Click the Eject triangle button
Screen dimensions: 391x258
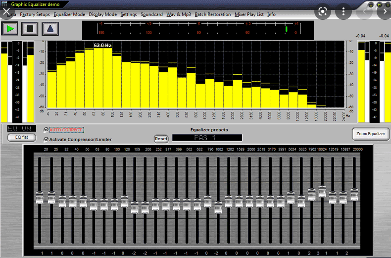(x=50, y=29)
